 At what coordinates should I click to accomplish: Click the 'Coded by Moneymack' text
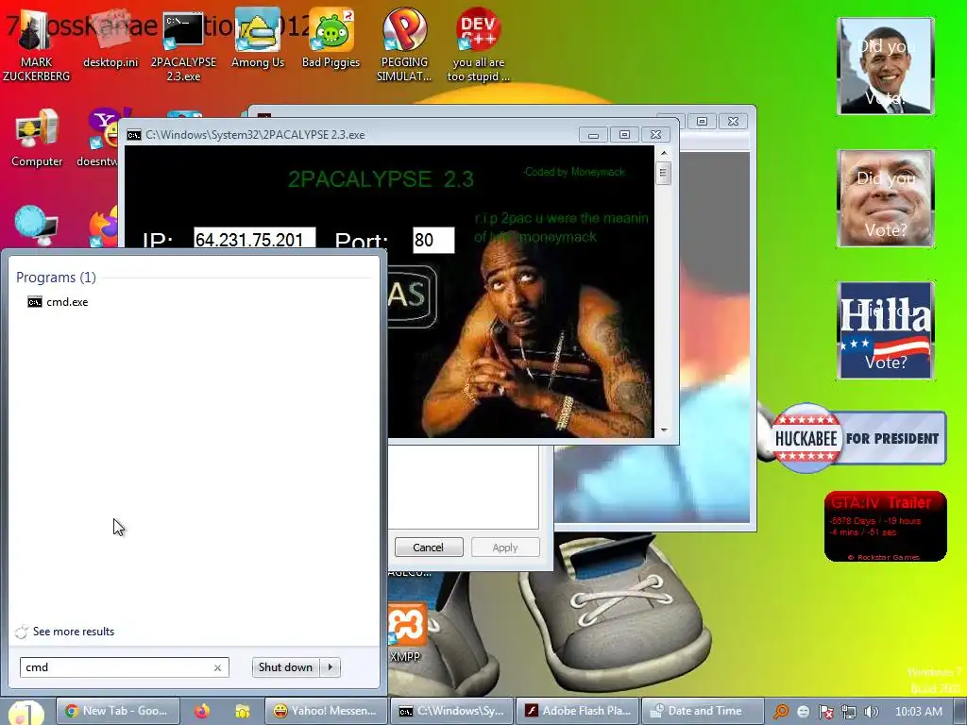pyautogui.click(x=574, y=172)
